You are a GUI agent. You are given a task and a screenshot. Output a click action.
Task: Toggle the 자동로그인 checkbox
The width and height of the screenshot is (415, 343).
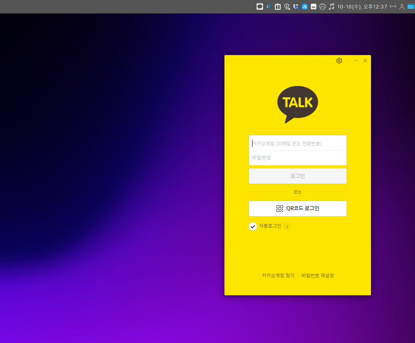(x=253, y=226)
